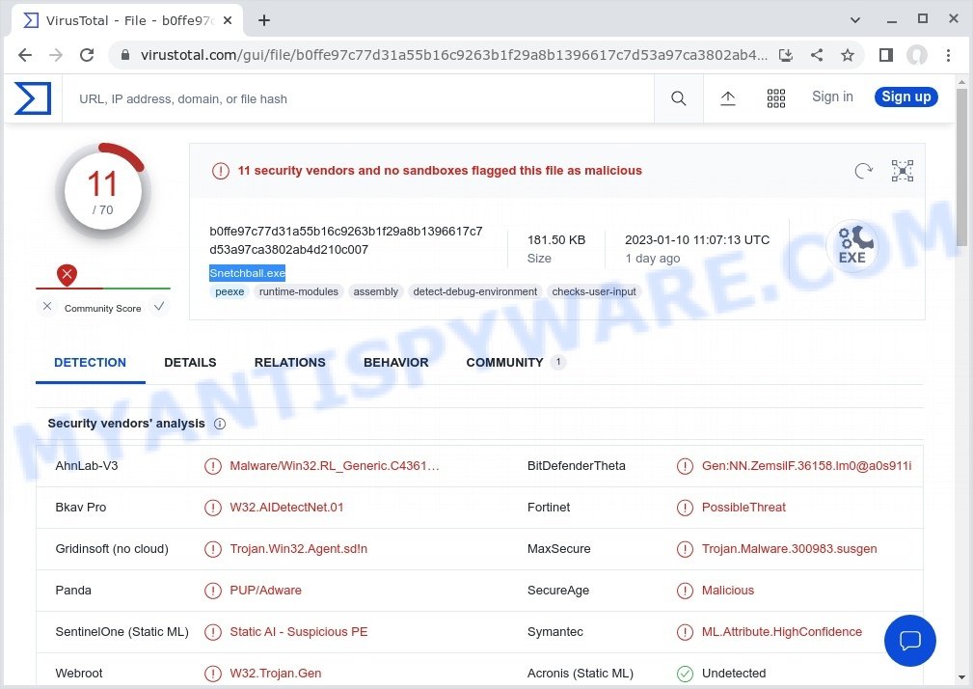The width and height of the screenshot is (973, 689).
Task: Click the upload file icon
Action: click(x=727, y=98)
